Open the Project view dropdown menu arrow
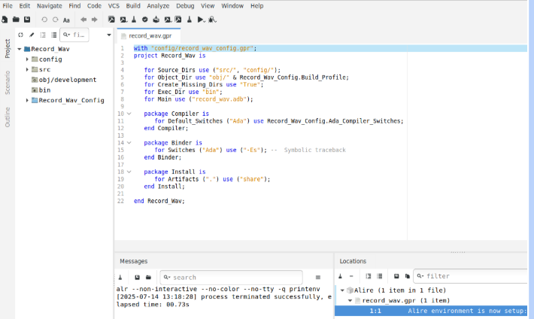This screenshot has height=319, width=534. pos(109,35)
